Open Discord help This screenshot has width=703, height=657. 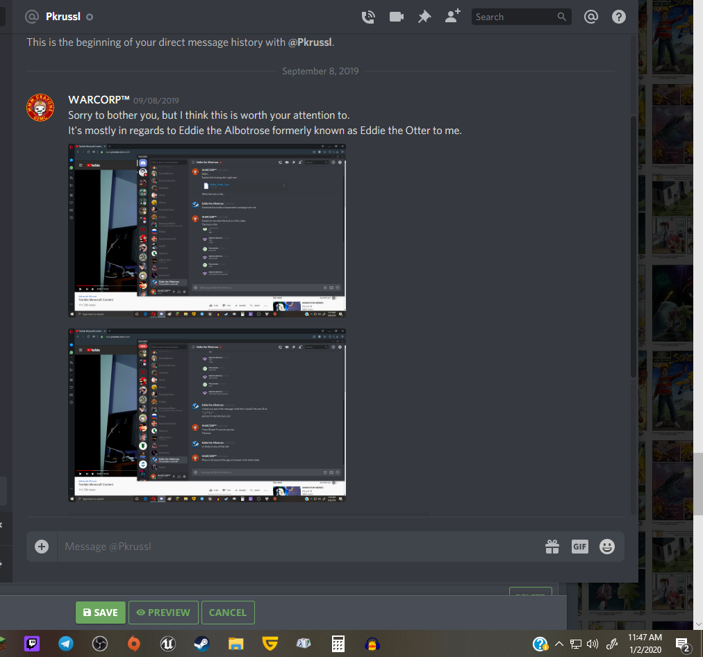(x=619, y=17)
